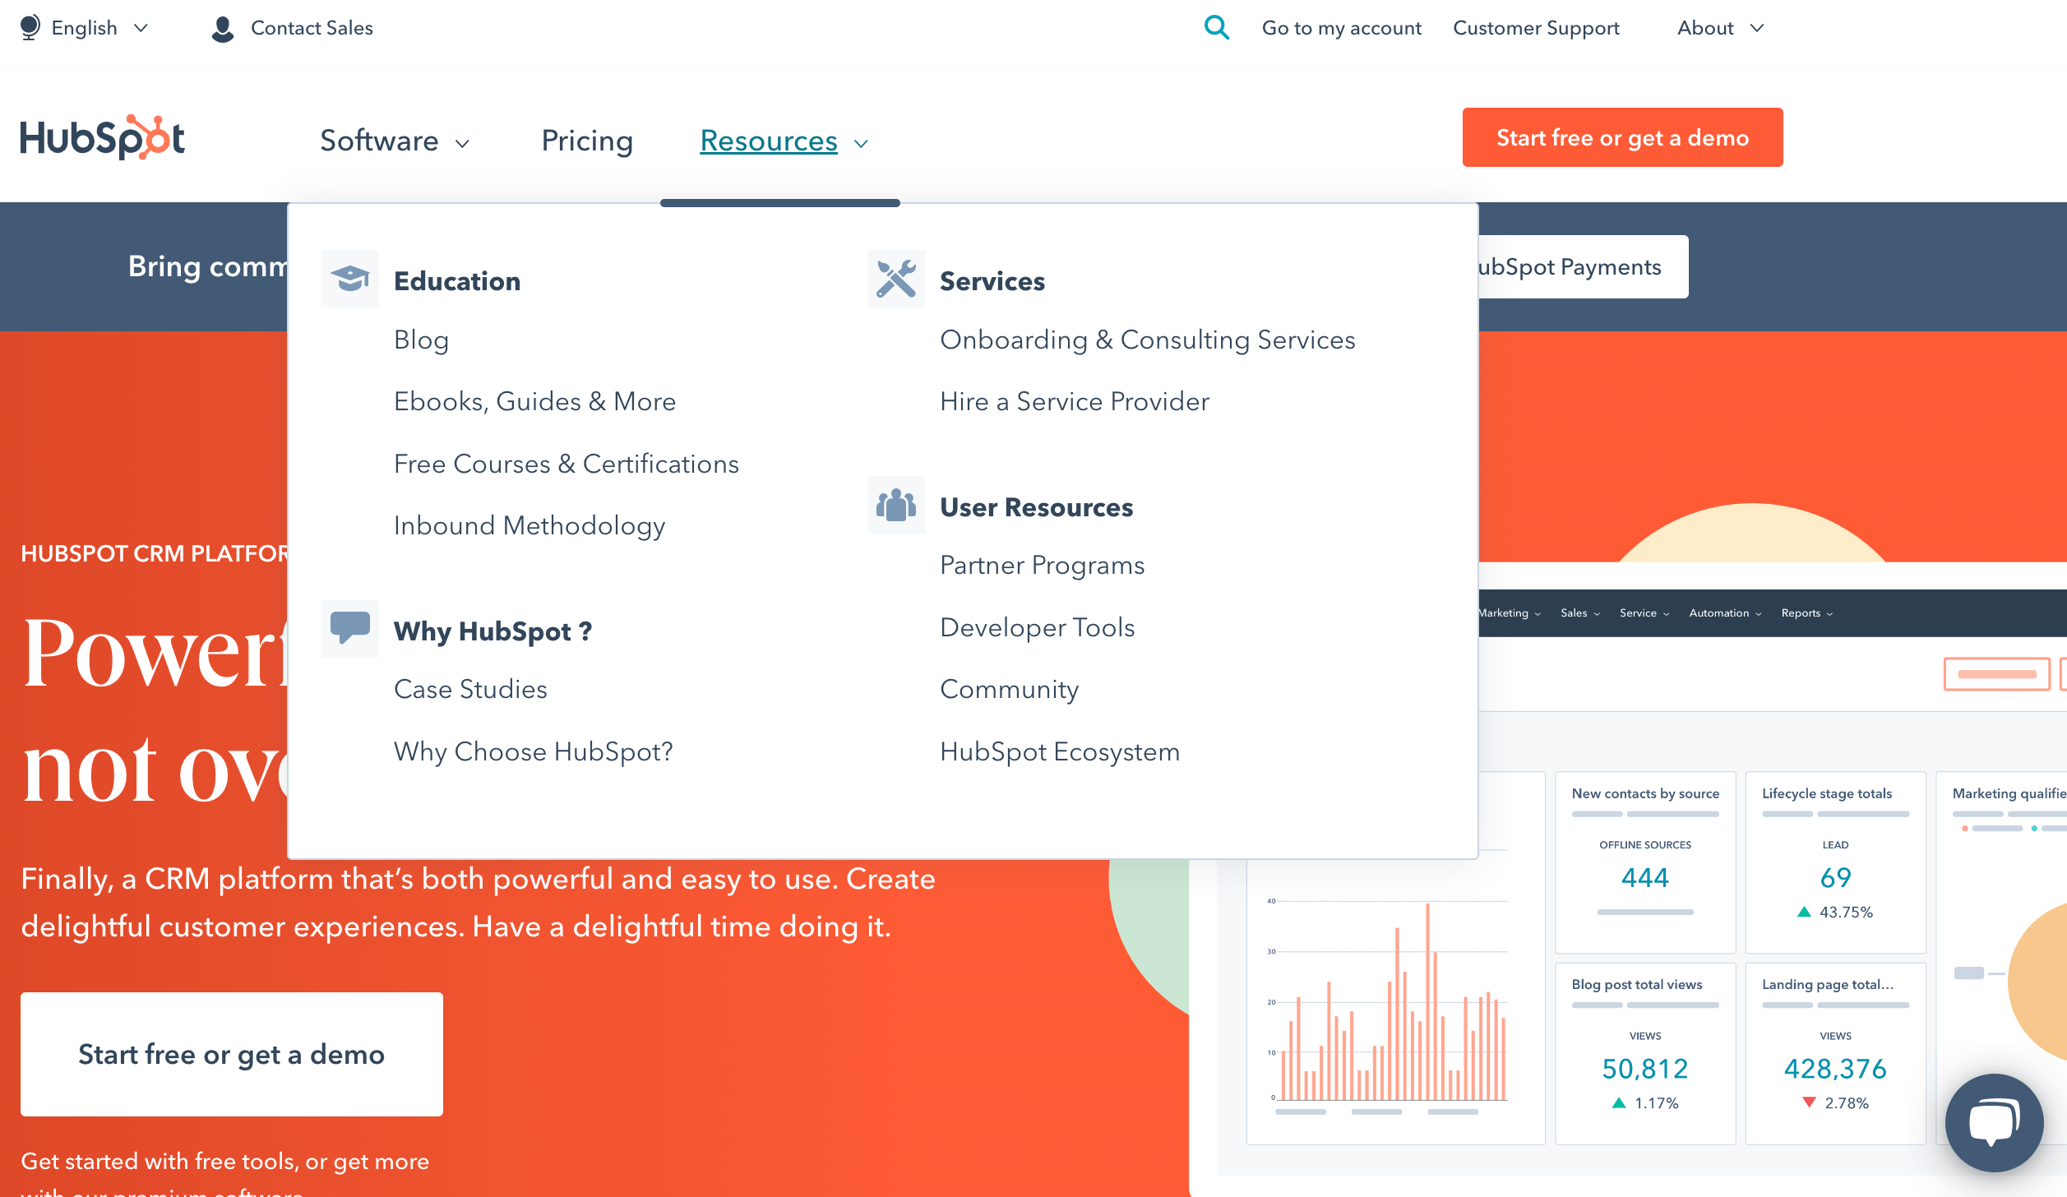Click the New contacts by source card
Screen dimensions: 2067x1197
click(x=1645, y=862)
